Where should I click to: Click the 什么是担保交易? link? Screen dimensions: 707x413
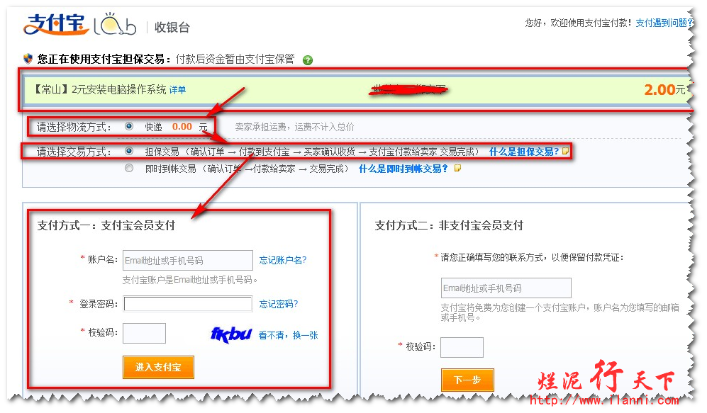pyautogui.click(x=524, y=152)
